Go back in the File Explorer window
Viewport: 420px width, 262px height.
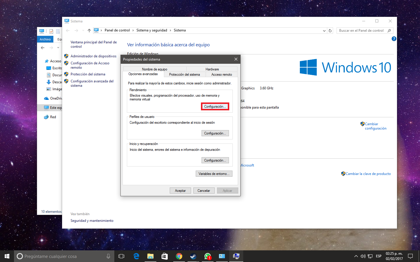coord(43,48)
